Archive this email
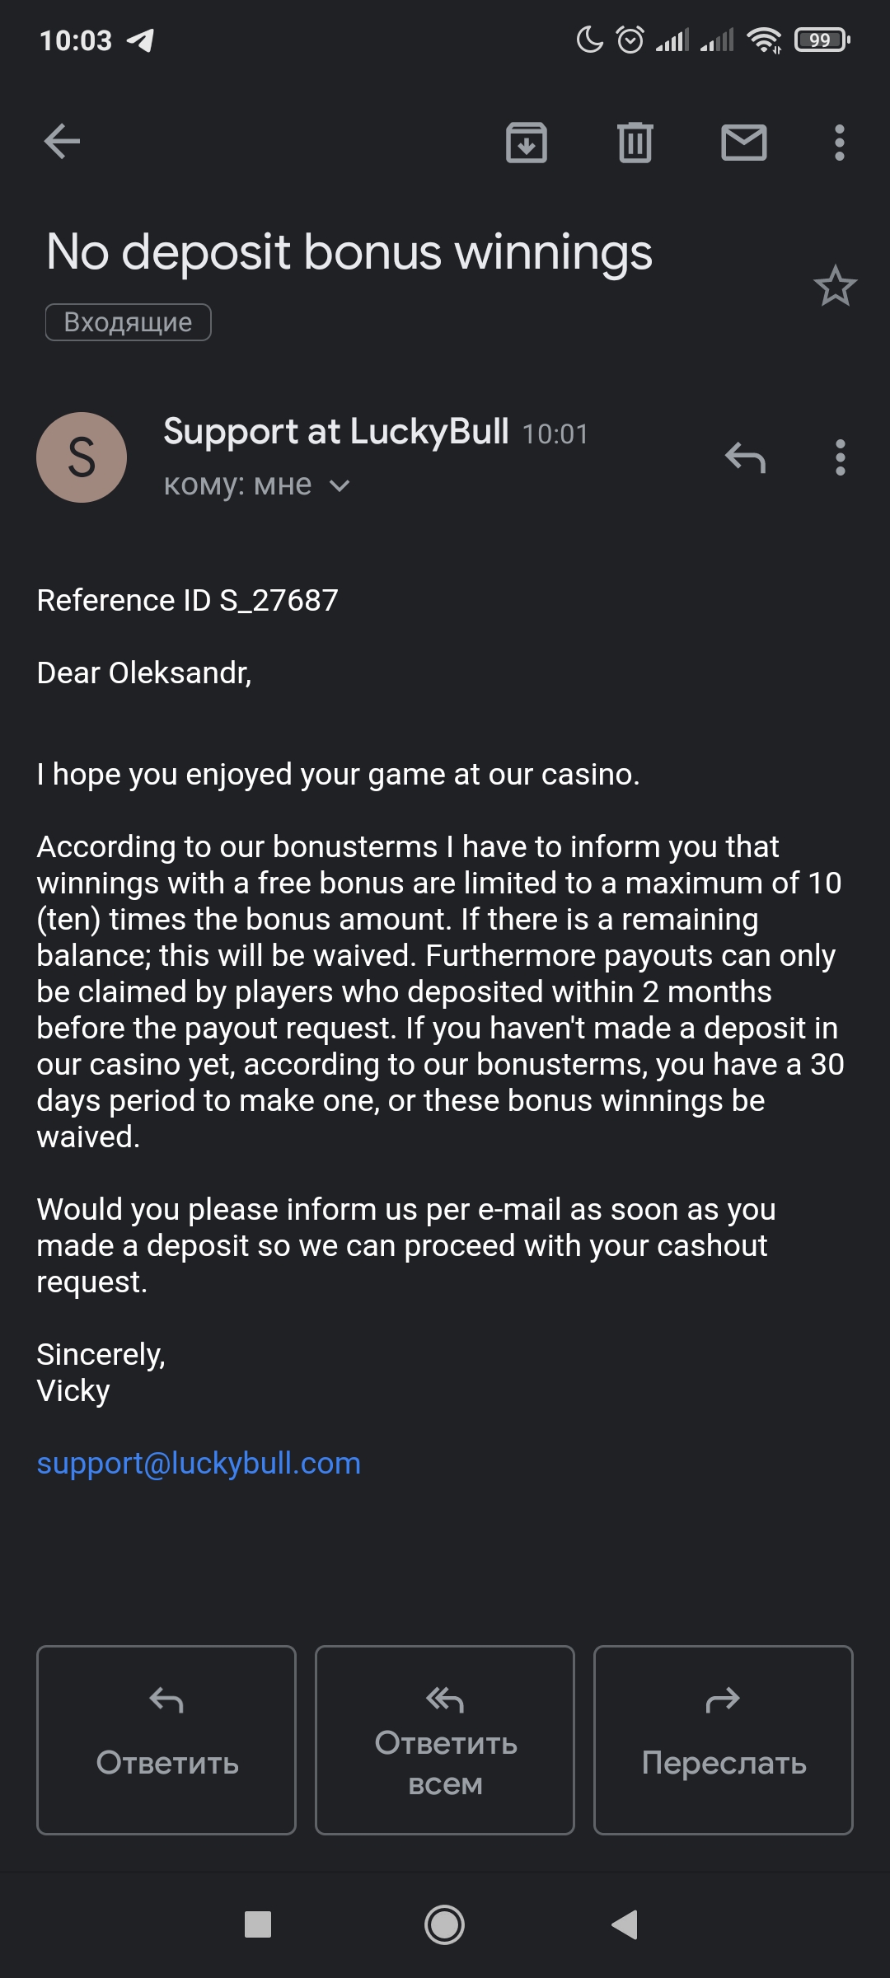Viewport: 890px width, 1978px height. pos(527,143)
